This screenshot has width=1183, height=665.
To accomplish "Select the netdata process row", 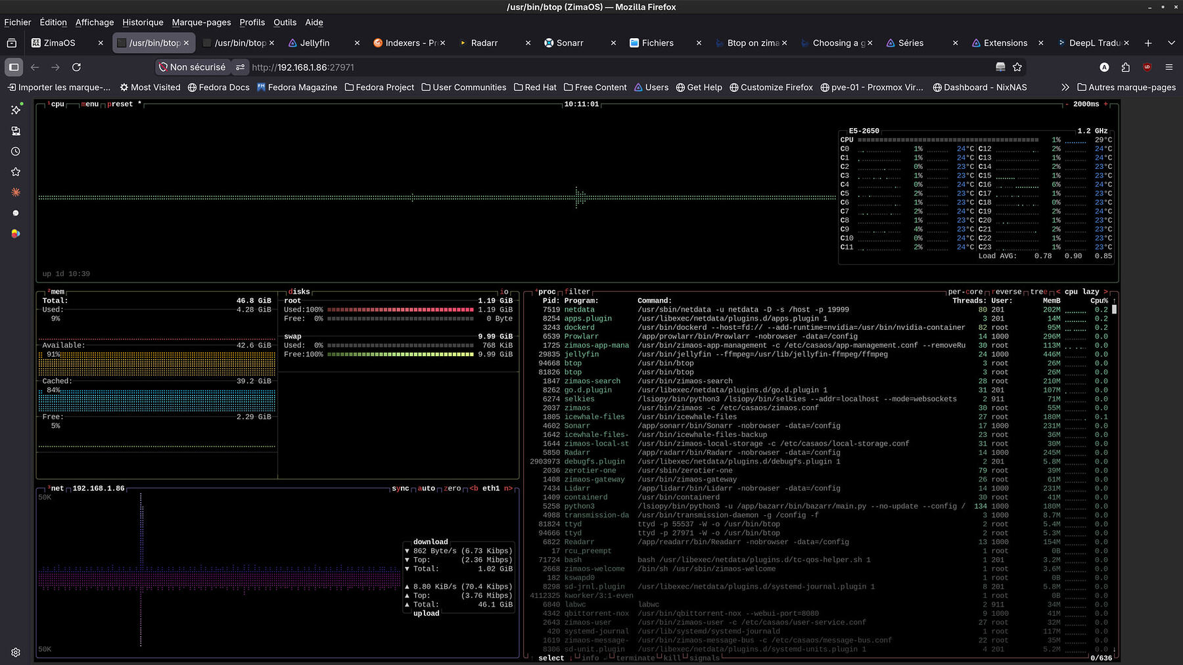I will 819,310.
